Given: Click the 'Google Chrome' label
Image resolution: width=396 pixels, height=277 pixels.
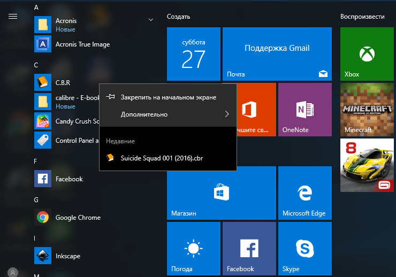Looking at the screenshot, I should [78, 218].
